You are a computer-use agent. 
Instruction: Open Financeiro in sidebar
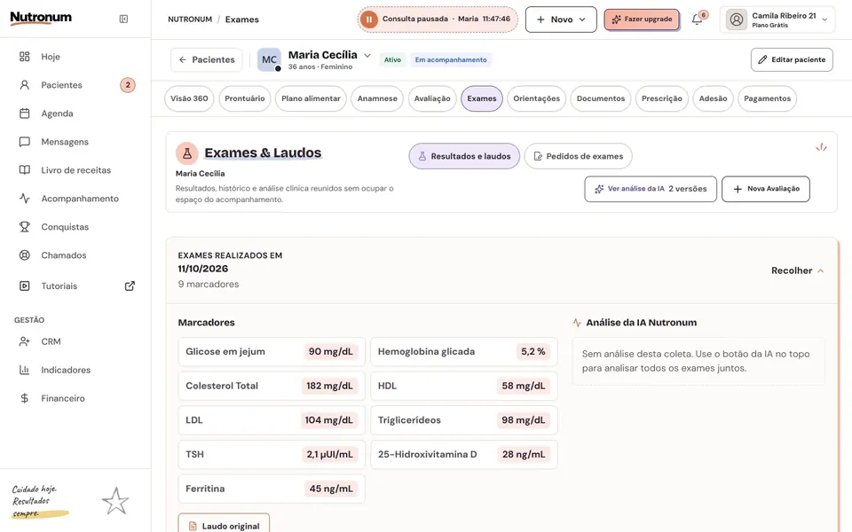[75, 398]
